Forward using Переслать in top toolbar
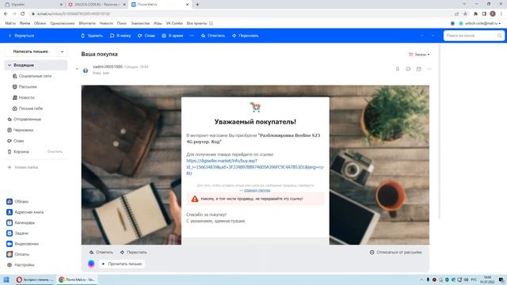The height and width of the screenshot is (285, 507). coord(246,36)
